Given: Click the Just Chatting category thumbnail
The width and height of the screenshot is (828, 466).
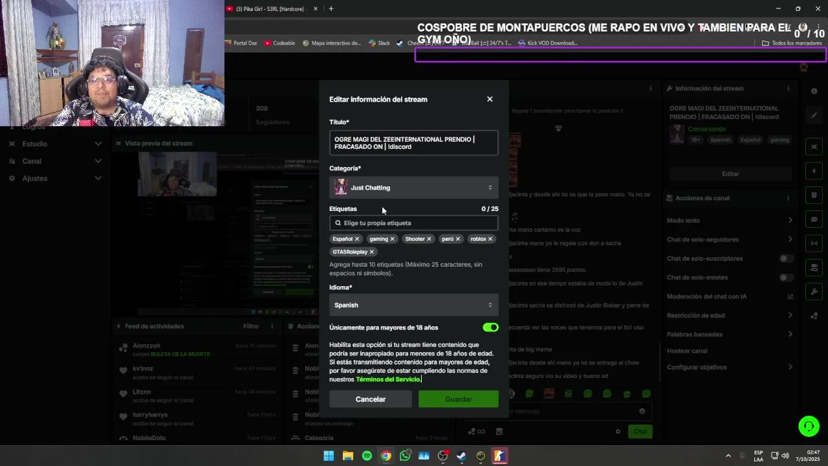Looking at the screenshot, I should tap(341, 188).
